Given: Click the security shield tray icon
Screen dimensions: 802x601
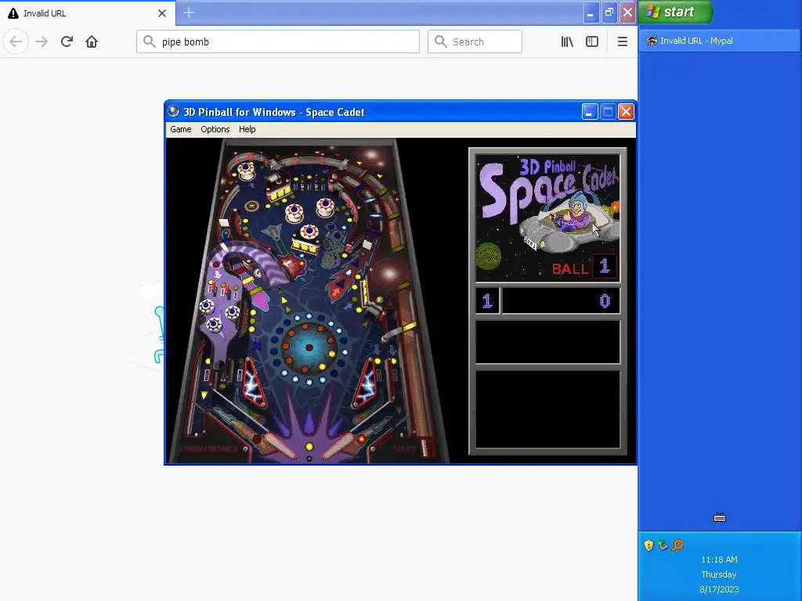Looking at the screenshot, I should click(648, 545).
